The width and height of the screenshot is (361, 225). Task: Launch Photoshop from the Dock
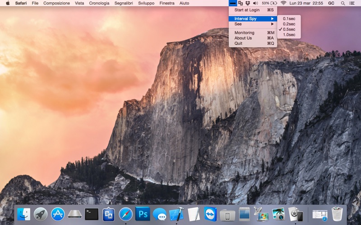(x=143, y=214)
